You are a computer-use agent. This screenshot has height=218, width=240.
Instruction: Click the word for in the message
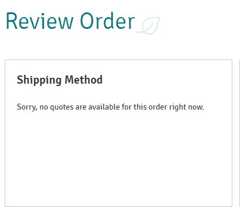[126, 107]
